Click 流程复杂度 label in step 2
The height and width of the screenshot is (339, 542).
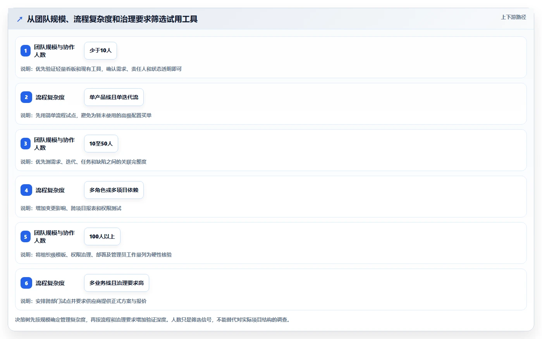coord(50,97)
